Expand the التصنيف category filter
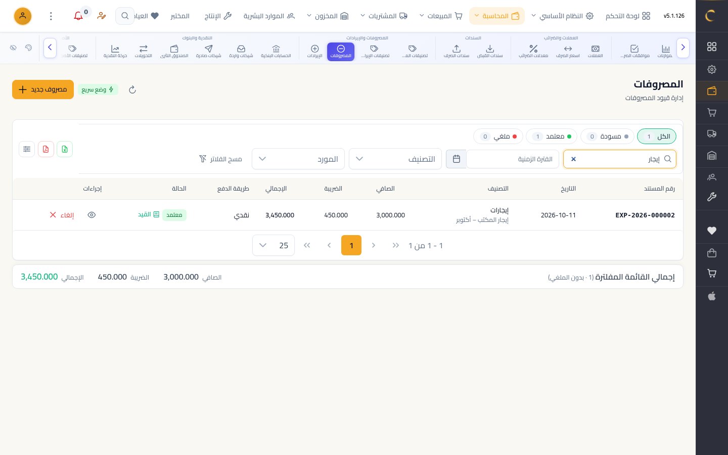 pyautogui.click(x=395, y=159)
